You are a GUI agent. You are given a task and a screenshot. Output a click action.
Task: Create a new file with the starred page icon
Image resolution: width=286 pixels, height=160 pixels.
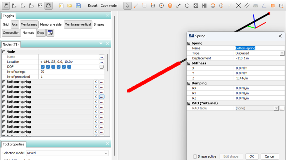click(61, 6)
